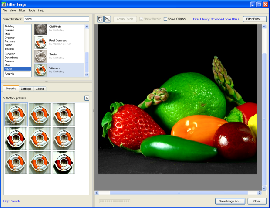Select the zoom magnifier tool

(108, 19)
